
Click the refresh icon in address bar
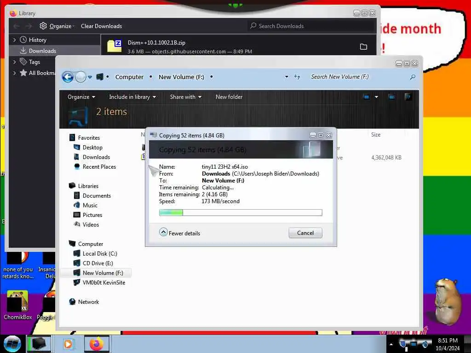coord(298,77)
